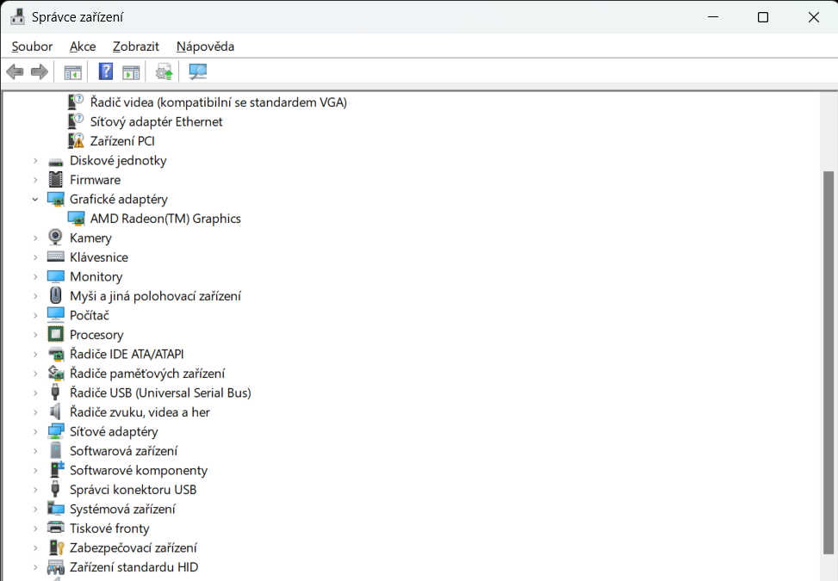
Task: Click the Tiskové fronty printer icon
Action: [56, 528]
